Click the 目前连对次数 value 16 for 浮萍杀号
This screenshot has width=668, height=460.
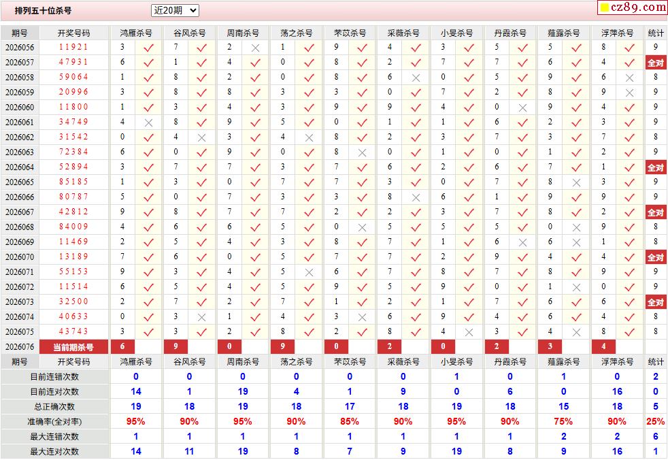click(617, 392)
